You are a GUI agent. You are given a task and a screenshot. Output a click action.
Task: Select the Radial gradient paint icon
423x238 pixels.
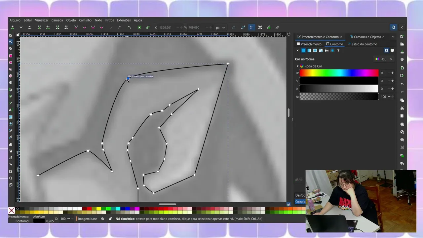(315, 51)
